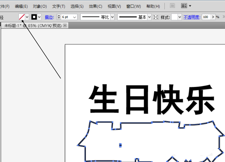Expand the stroke weight dropdown list
225x162 pixels.
click(x=74, y=17)
